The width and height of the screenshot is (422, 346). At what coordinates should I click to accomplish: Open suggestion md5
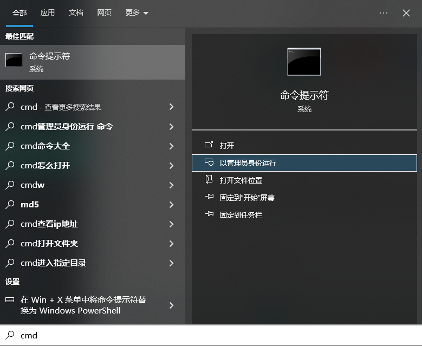point(93,205)
